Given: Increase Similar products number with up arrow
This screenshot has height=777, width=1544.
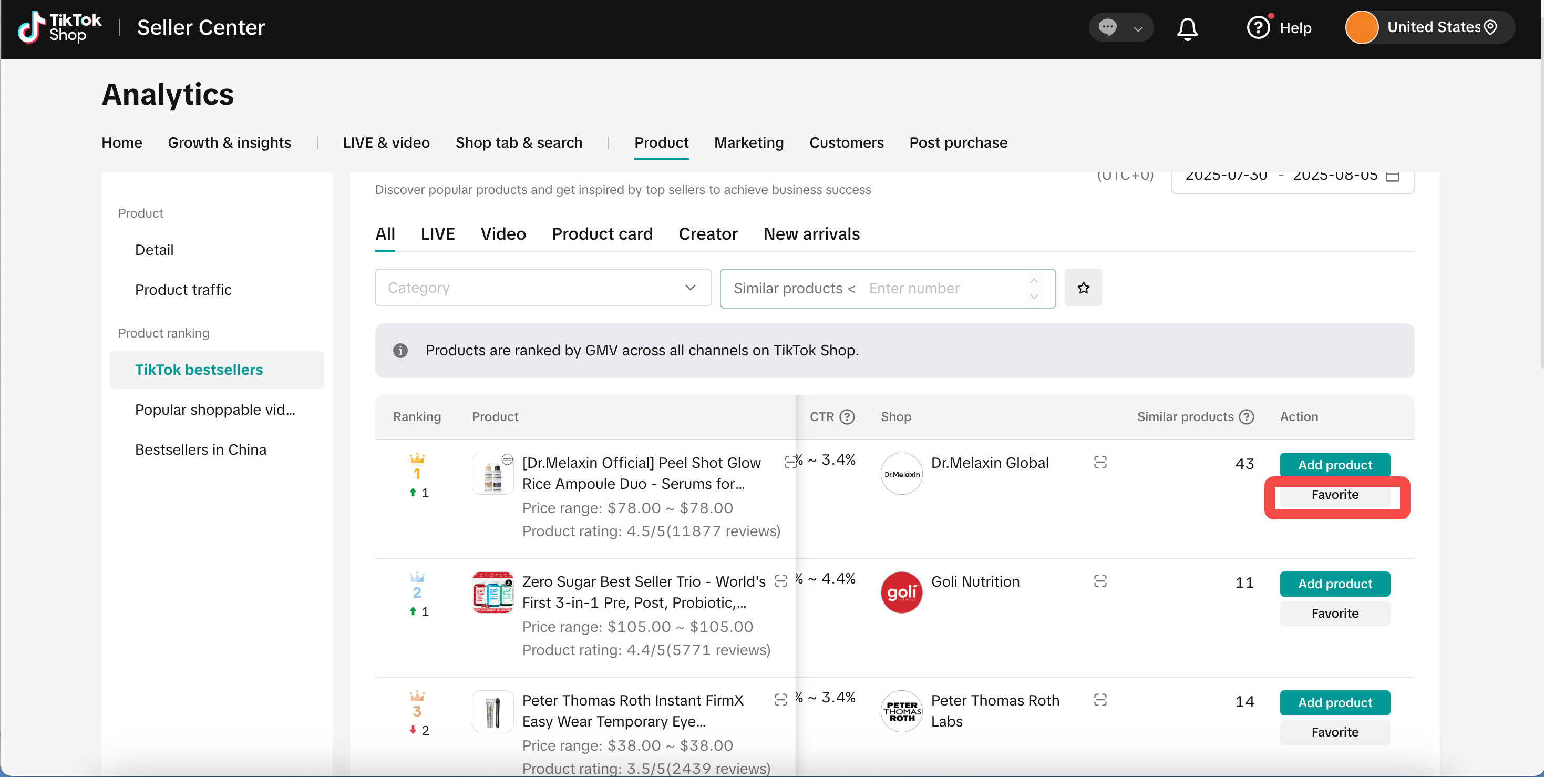Looking at the screenshot, I should 1034,281.
